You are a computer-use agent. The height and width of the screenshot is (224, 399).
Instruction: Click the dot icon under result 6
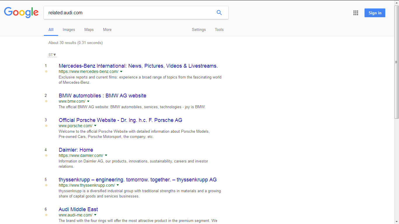pyautogui.click(x=46, y=215)
